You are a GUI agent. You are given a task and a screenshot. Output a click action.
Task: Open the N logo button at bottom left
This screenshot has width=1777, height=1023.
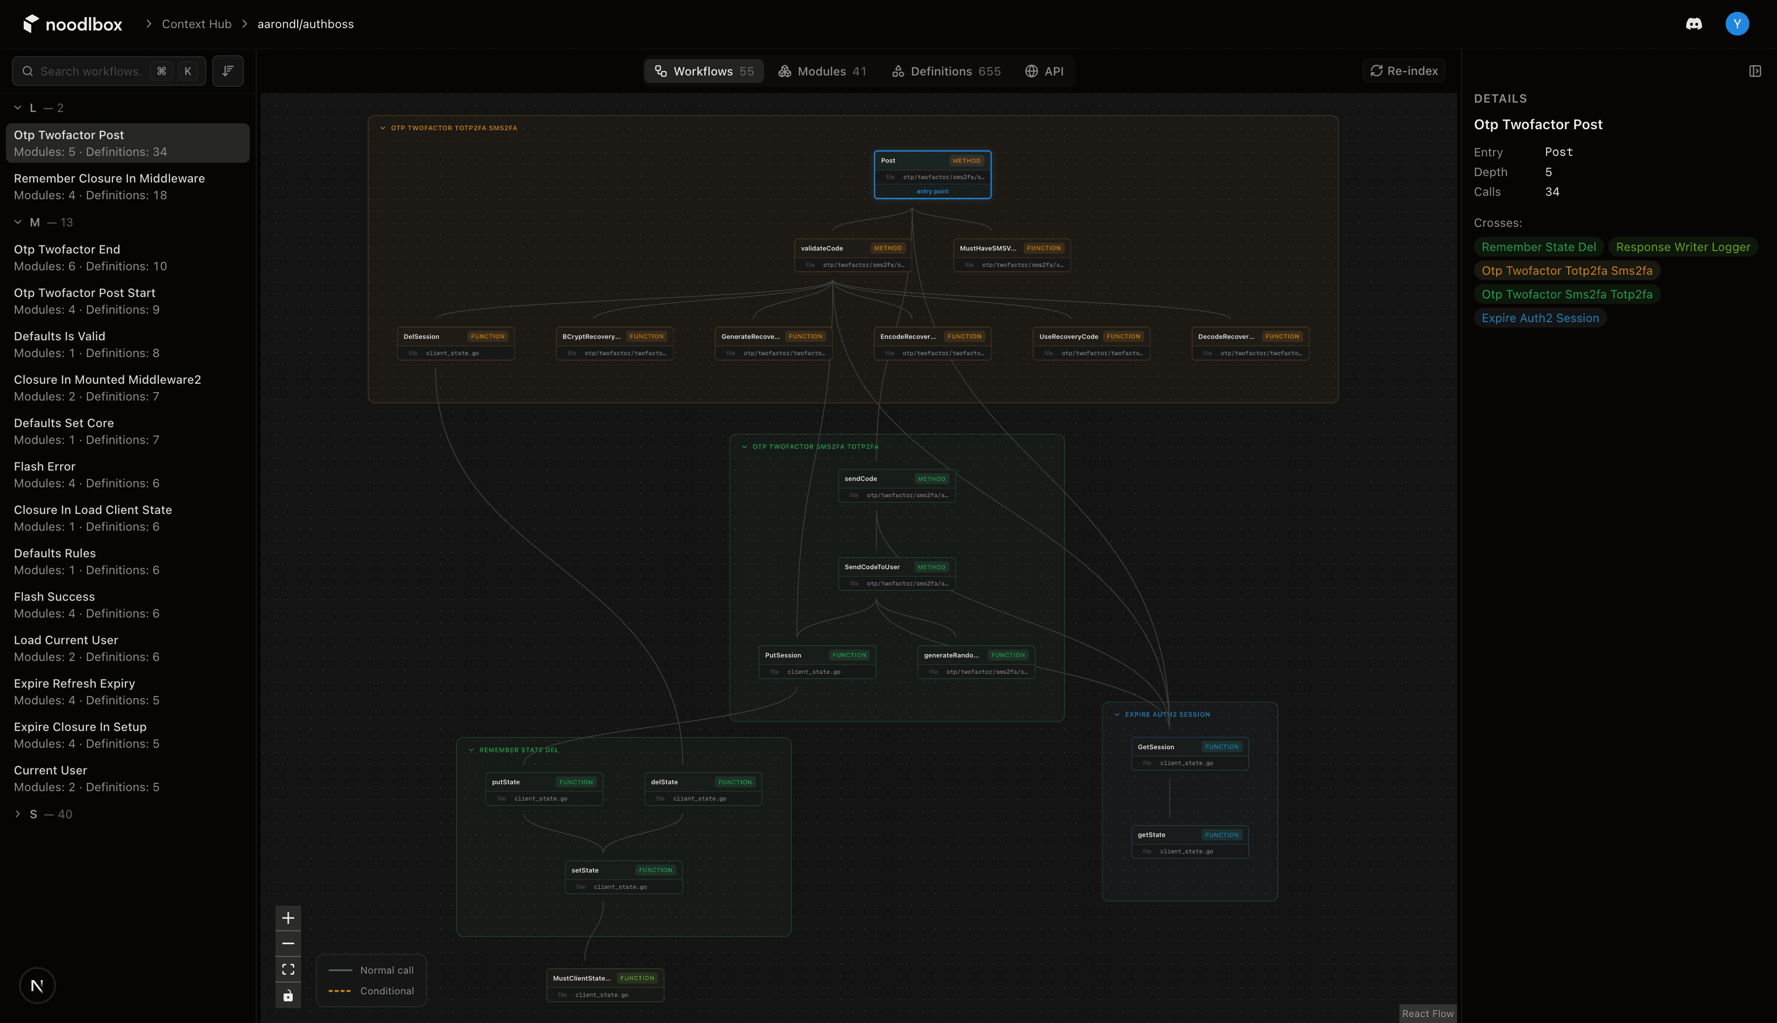(x=37, y=985)
